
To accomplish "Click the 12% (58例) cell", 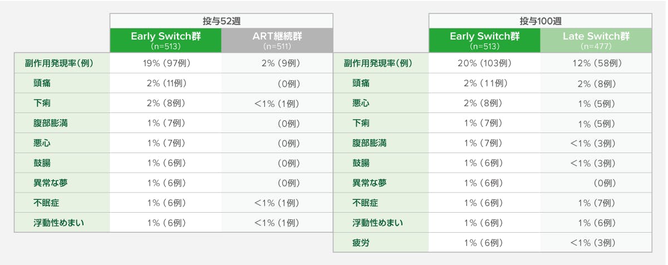I will [596, 63].
